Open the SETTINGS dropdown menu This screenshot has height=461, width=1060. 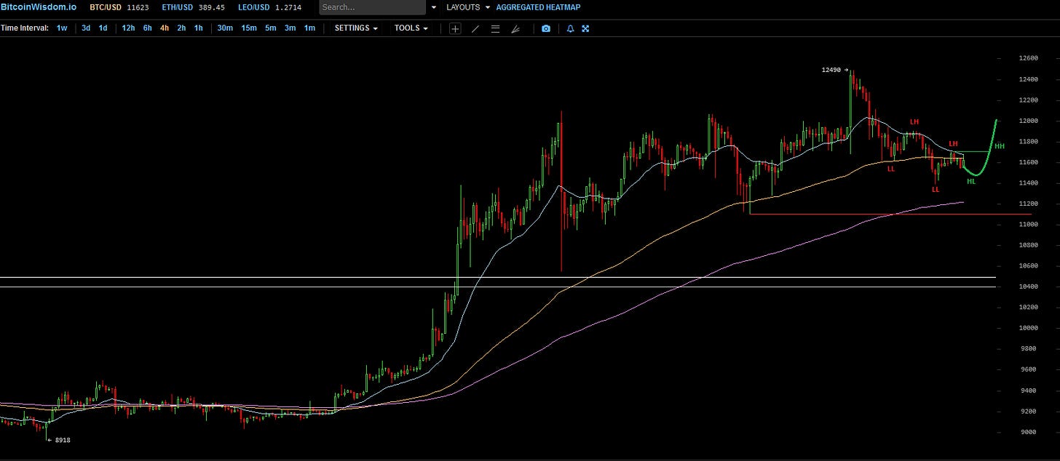coord(356,28)
